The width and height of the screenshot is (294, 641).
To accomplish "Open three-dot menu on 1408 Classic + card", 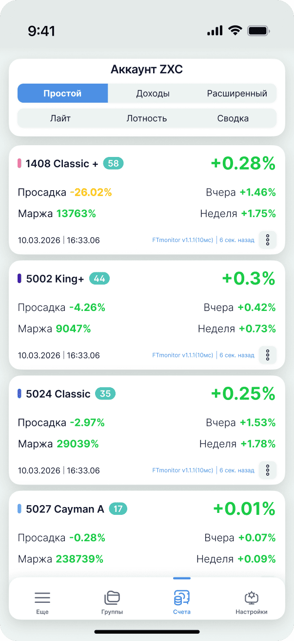I will (268, 240).
